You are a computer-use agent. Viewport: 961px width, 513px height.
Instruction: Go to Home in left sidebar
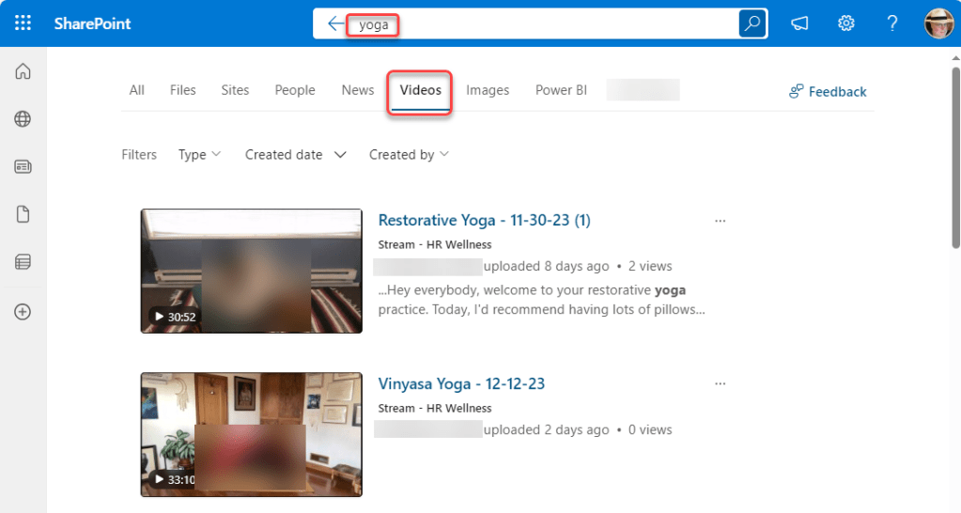pyautogui.click(x=23, y=72)
